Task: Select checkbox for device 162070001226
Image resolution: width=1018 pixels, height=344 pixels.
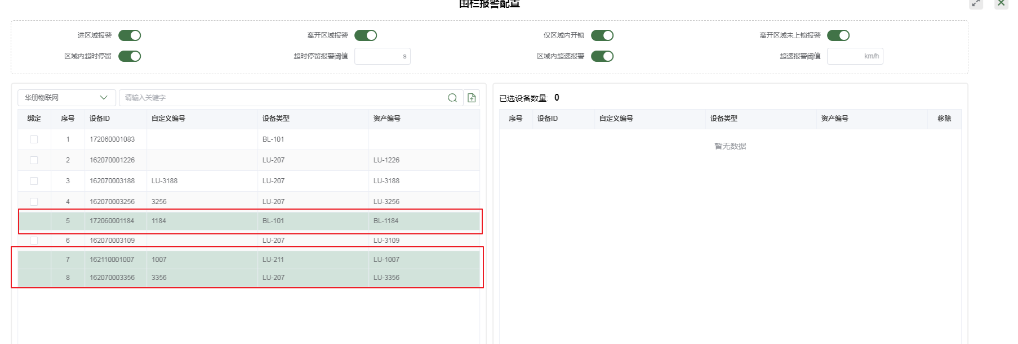Action: point(34,160)
